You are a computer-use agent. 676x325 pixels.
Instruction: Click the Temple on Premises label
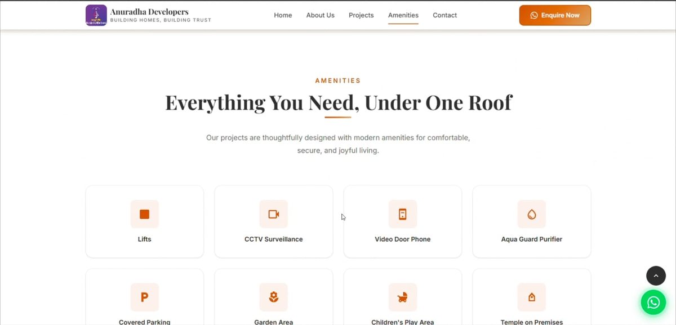pyautogui.click(x=532, y=322)
